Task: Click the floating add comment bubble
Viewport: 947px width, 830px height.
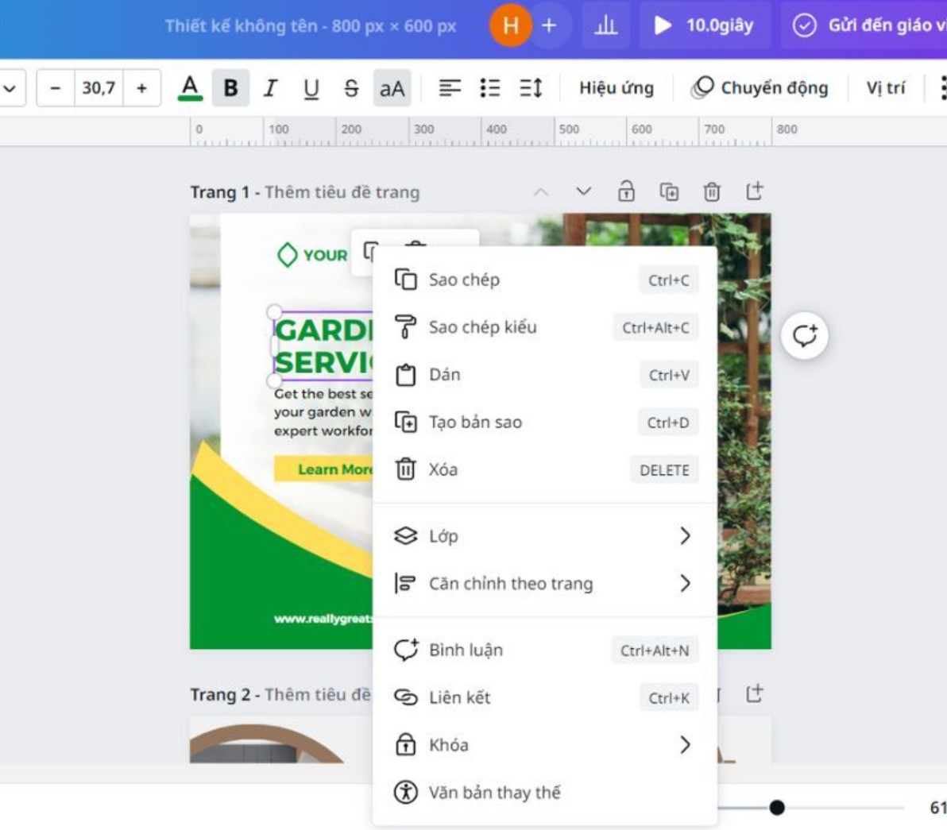Action: coord(804,336)
